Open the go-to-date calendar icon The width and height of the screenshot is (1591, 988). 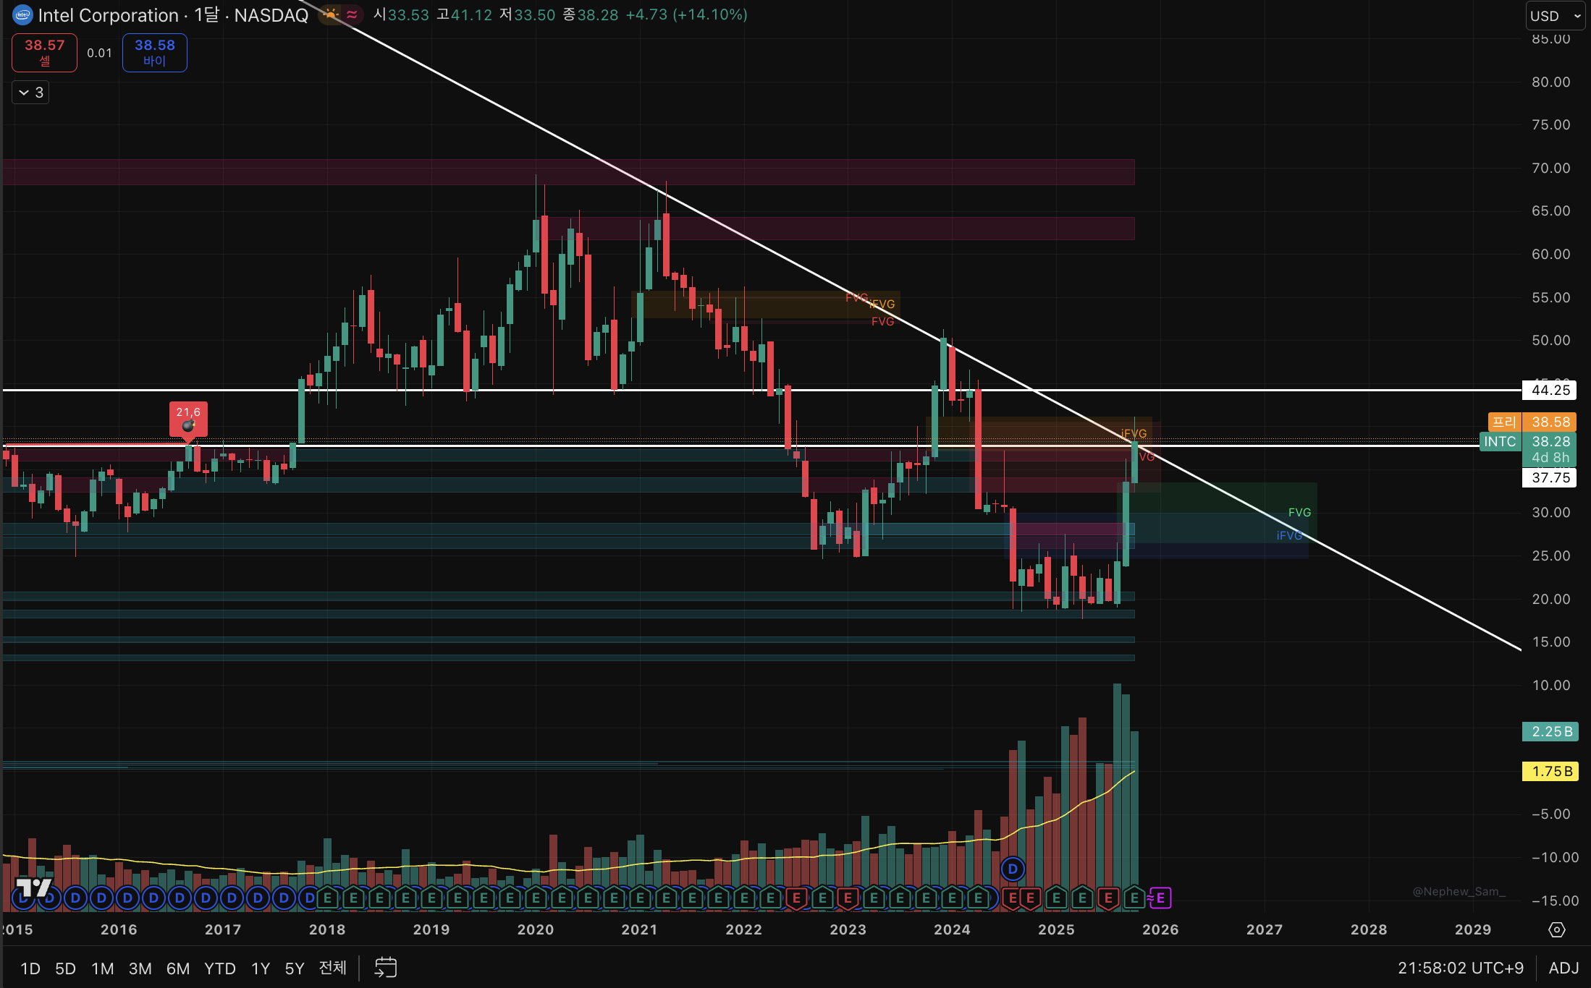coord(385,968)
